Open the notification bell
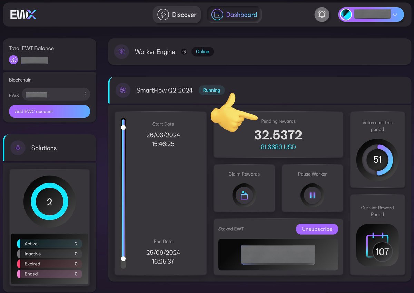The height and width of the screenshot is (293, 414). [x=322, y=15]
